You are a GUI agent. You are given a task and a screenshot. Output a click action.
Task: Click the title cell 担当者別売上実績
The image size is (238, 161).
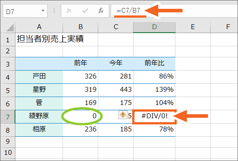(39, 40)
